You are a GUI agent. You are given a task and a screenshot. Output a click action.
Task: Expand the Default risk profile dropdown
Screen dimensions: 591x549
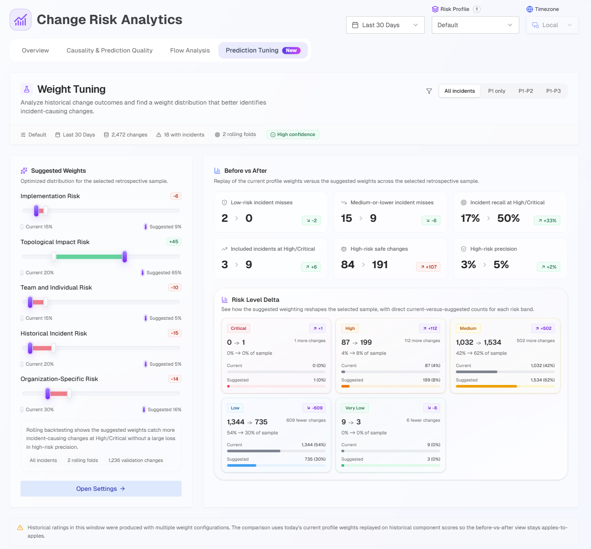click(475, 25)
